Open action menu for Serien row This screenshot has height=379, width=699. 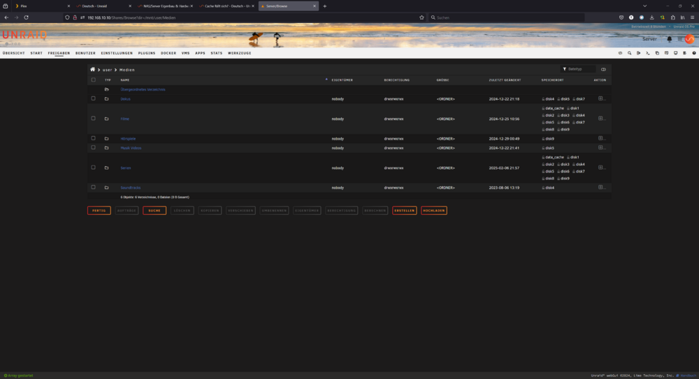600,168
